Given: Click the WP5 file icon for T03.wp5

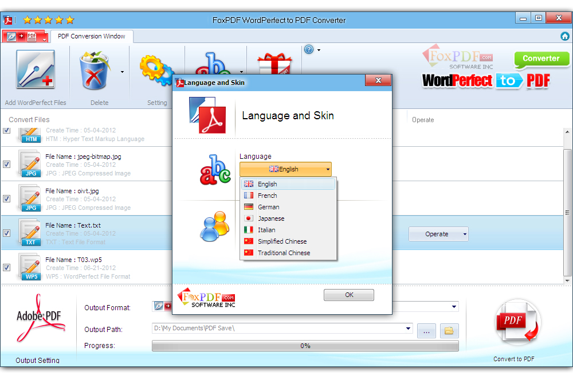Looking at the screenshot, I should pos(30,267).
